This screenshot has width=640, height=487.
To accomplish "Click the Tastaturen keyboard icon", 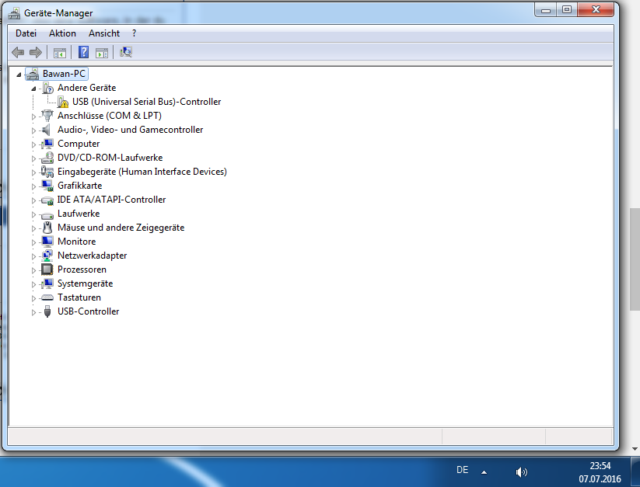I will tap(47, 297).
